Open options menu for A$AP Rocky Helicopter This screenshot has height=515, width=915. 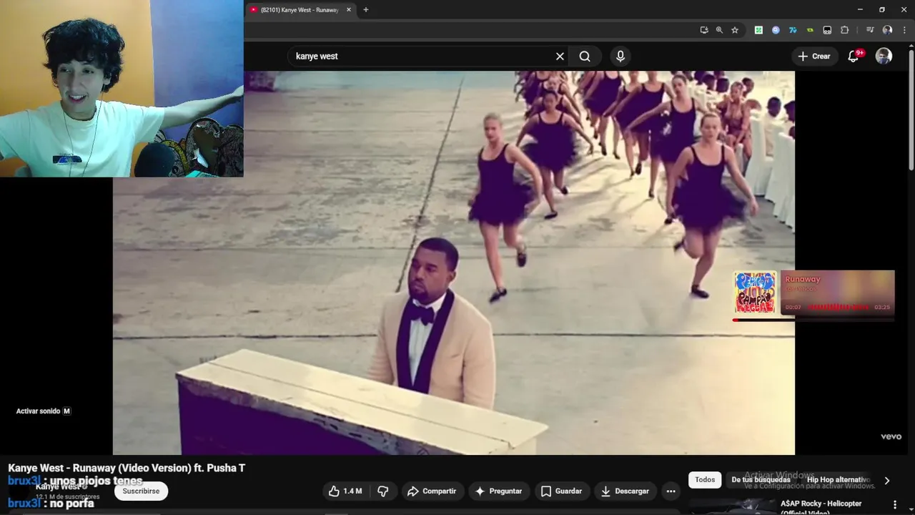tap(894, 505)
